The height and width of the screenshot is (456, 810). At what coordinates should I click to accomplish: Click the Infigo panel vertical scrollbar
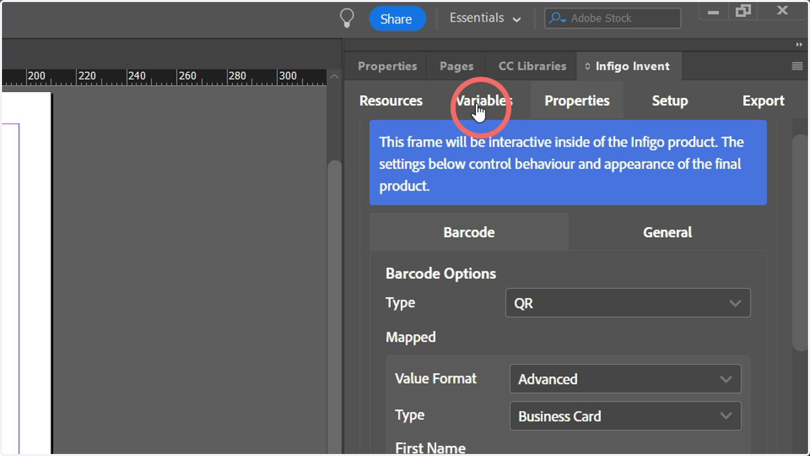(x=800, y=242)
